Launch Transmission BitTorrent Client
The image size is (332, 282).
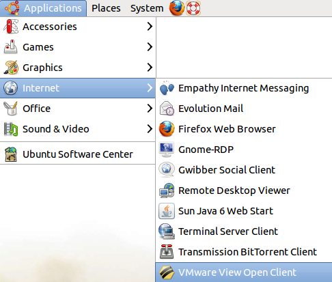pyautogui.click(x=244, y=252)
